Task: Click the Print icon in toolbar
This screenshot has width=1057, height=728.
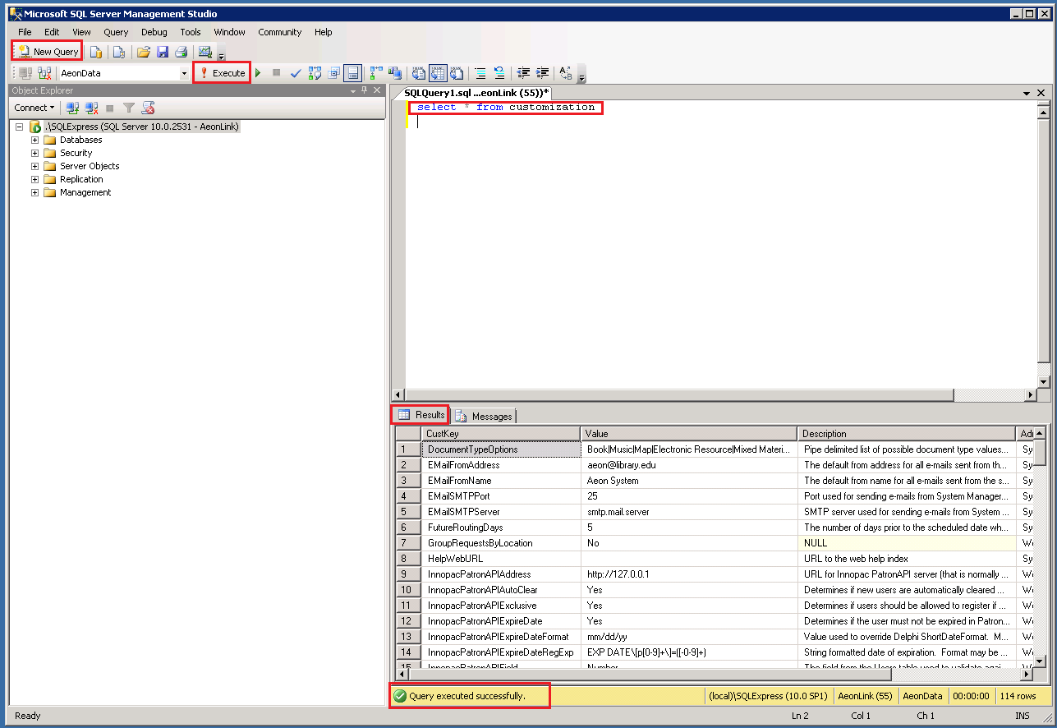Action: (181, 52)
